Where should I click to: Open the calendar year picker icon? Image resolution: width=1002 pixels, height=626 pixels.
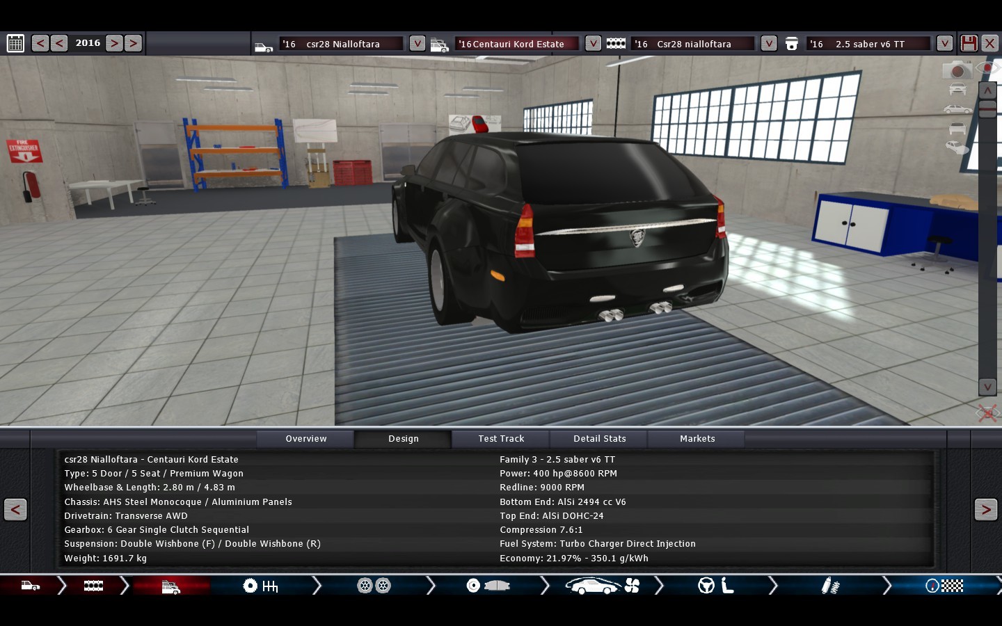(x=15, y=43)
